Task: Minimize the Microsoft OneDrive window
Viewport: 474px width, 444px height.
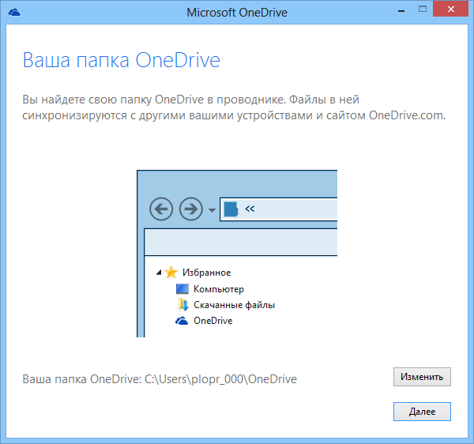Action: click(401, 11)
